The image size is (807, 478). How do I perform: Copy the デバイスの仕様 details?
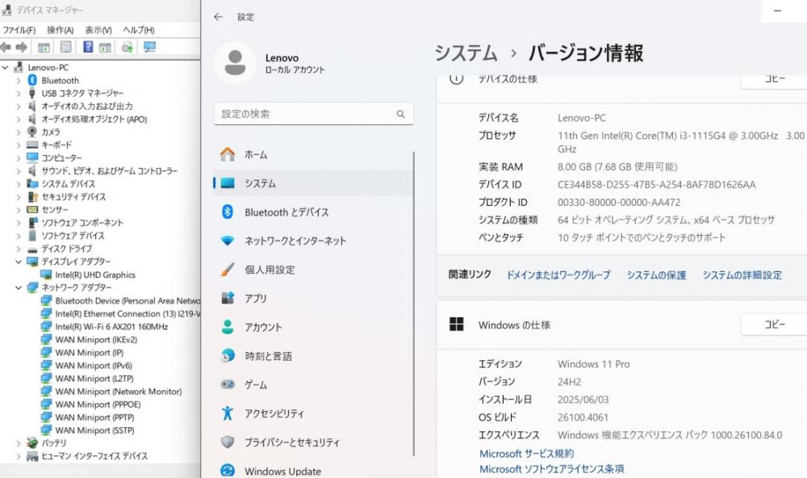click(774, 79)
